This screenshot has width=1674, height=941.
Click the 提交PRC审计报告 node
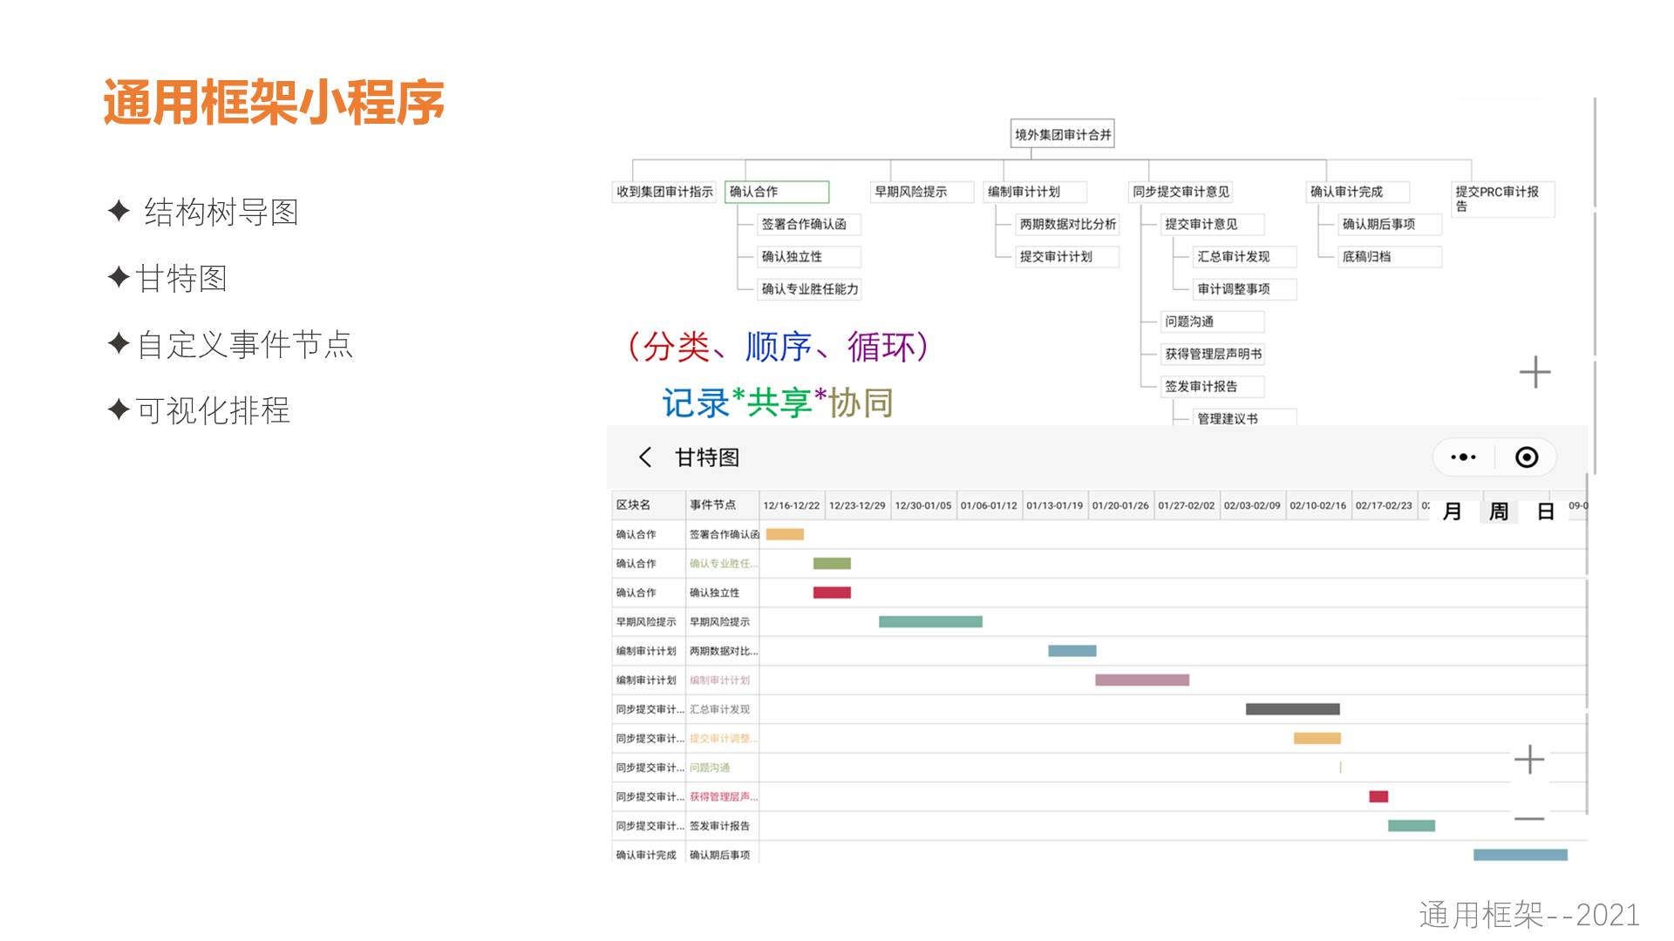[x=1501, y=198]
